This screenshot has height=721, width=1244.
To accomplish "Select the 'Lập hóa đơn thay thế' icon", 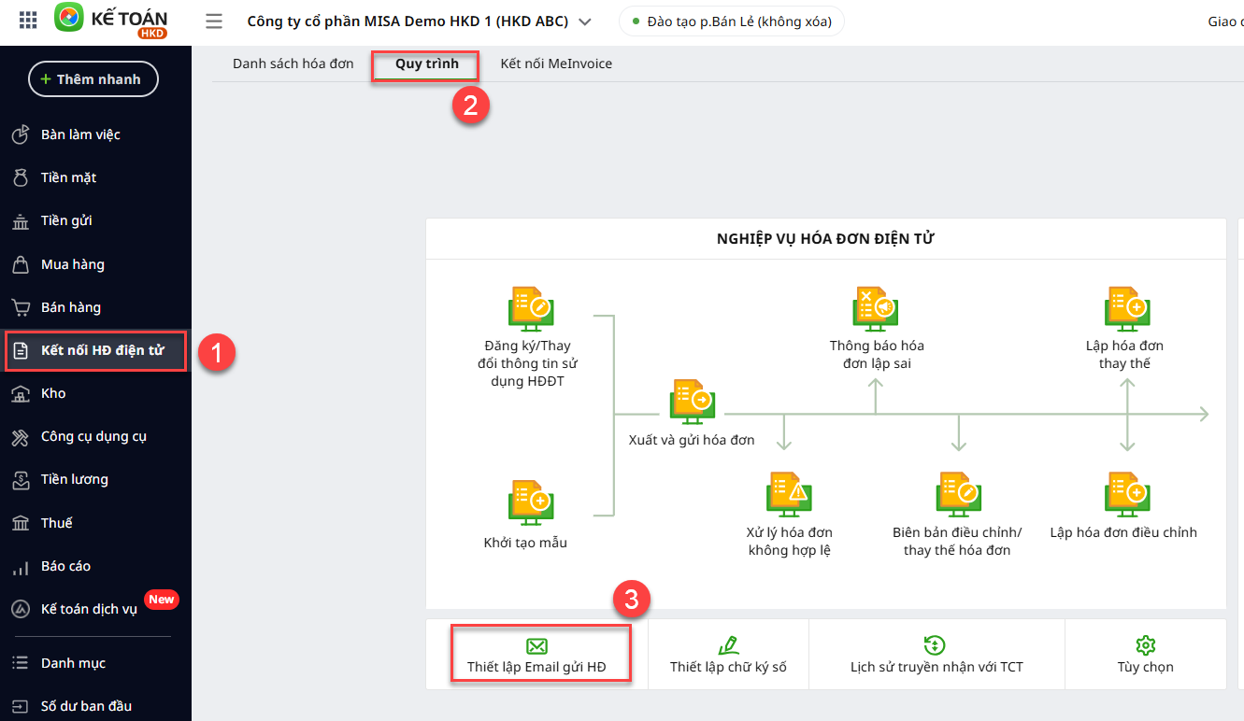I will tap(1126, 309).
